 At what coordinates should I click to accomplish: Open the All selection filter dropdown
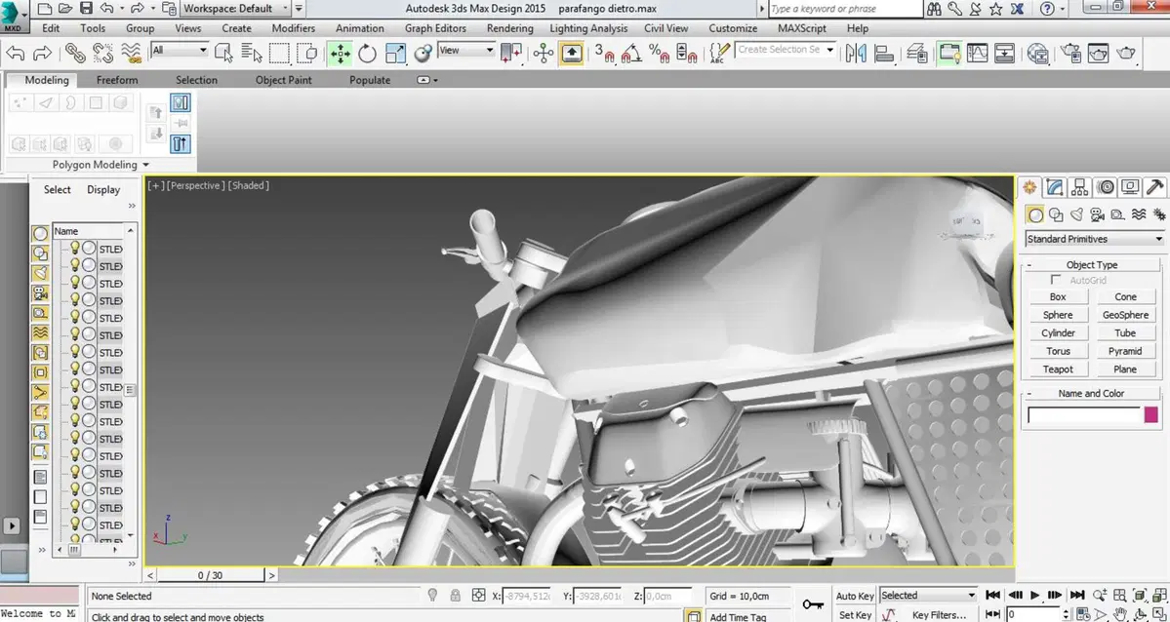(x=180, y=50)
